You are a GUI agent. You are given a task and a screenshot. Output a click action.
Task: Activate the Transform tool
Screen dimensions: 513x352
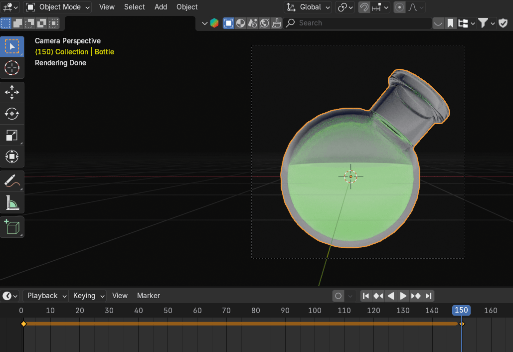click(x=12, y=157)
